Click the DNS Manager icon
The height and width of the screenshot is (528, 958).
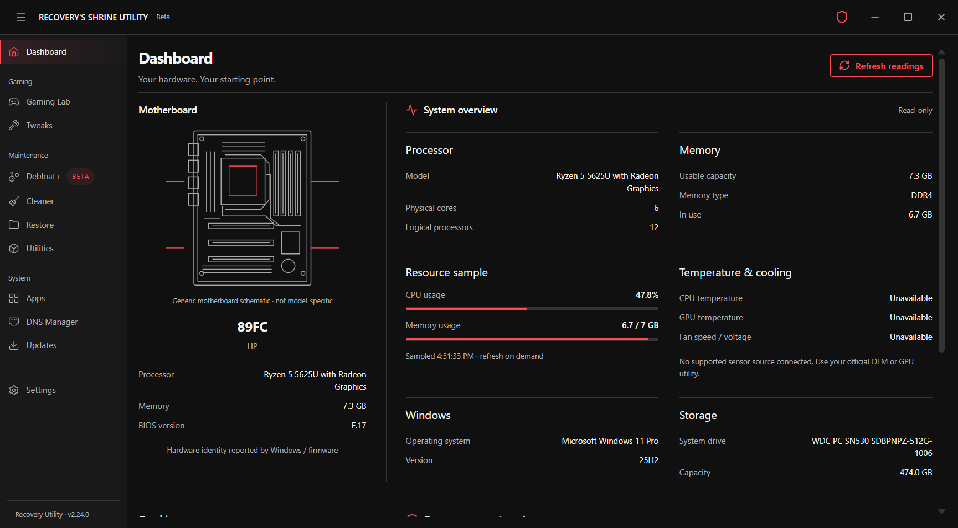click(14, 322)
